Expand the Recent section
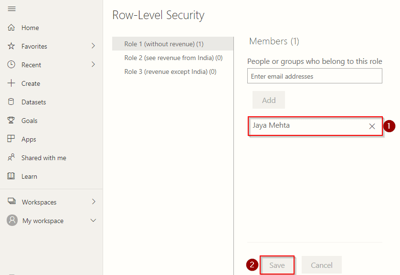This screenshot has height=275, width=400. (x=94, y=64)
